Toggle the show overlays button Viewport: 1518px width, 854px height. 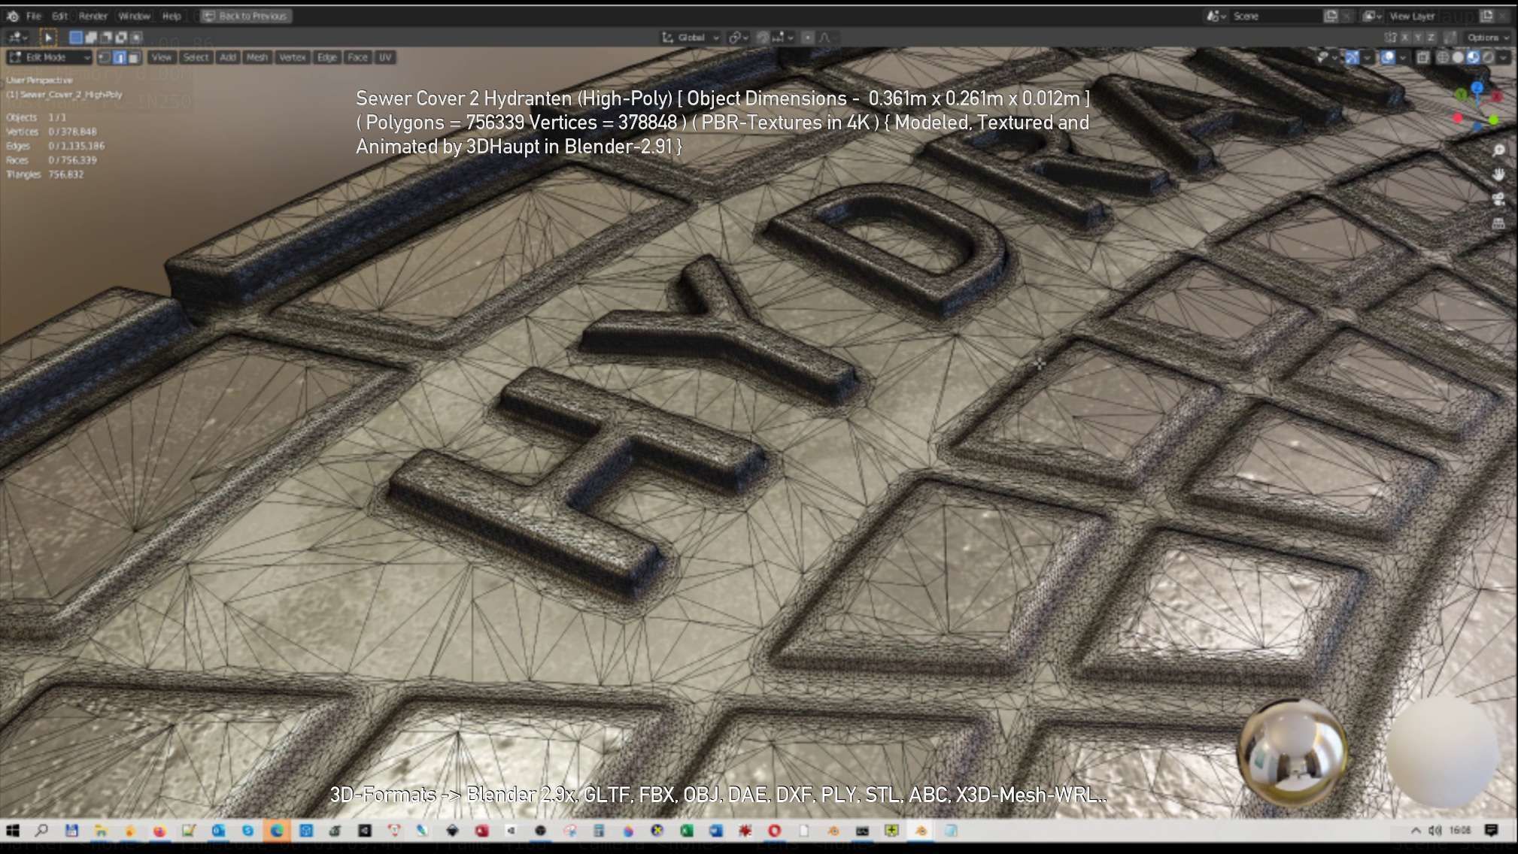point(1388,57)
